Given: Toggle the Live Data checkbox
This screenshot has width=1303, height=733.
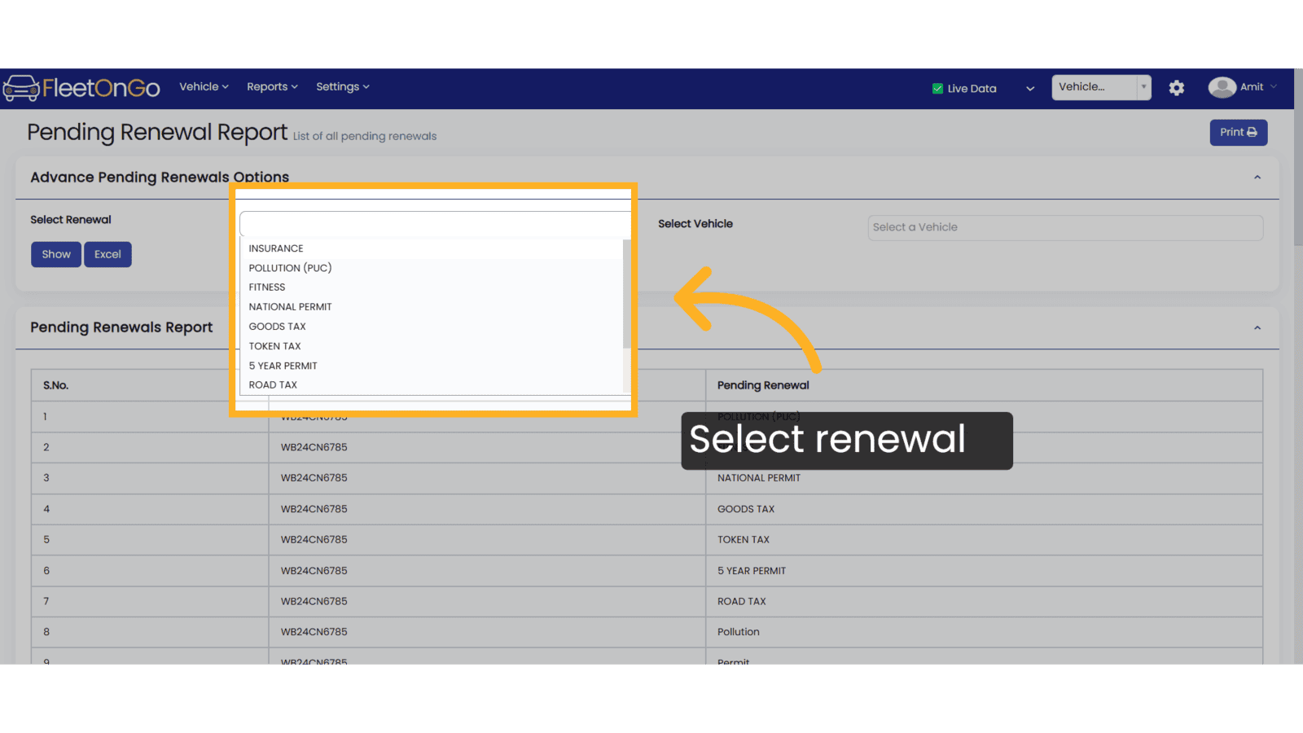Looking at the screenshot, I should pos(937,88).
